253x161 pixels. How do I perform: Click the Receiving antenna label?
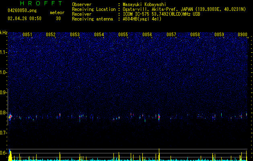(x=93, y=19)
